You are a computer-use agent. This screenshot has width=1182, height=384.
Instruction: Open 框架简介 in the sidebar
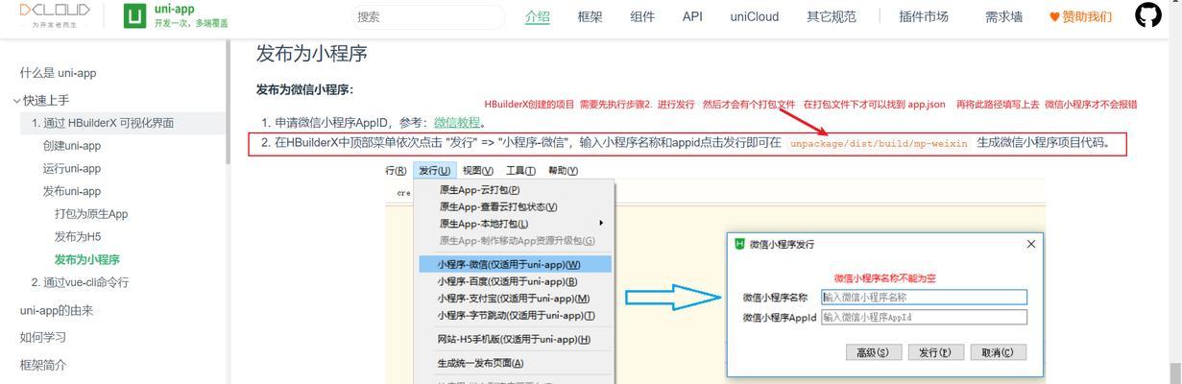[x=43, y=365]
